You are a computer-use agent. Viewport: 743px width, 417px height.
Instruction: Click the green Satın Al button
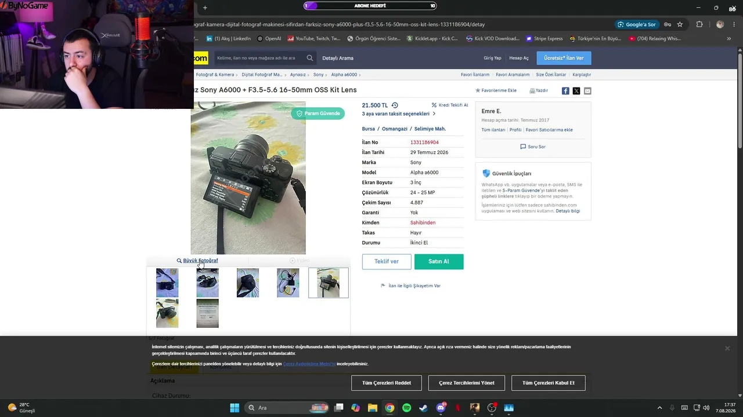(439, 262)
